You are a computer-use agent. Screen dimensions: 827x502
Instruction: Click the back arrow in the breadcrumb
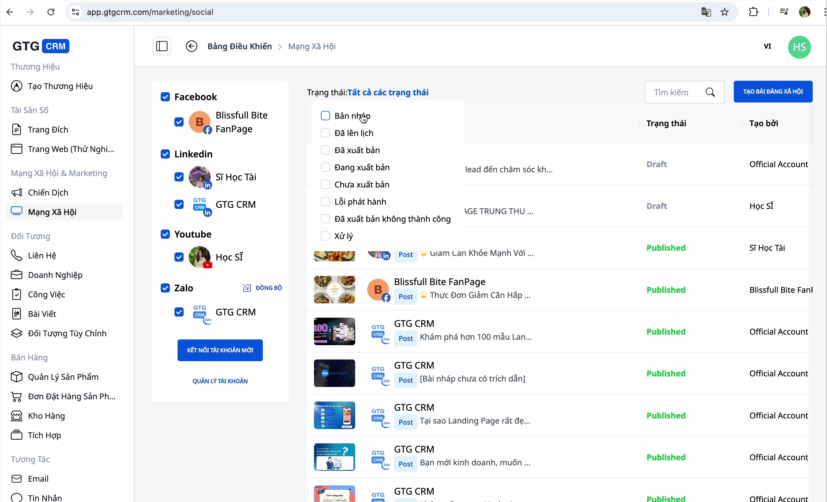tap(191, 46)
